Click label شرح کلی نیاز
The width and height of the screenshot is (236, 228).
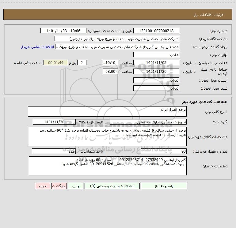coord(216,112)
